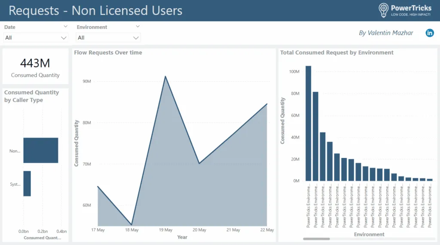Select the Non... caller type bar
This screenshot has height=245, width=440.
point(41,150)
